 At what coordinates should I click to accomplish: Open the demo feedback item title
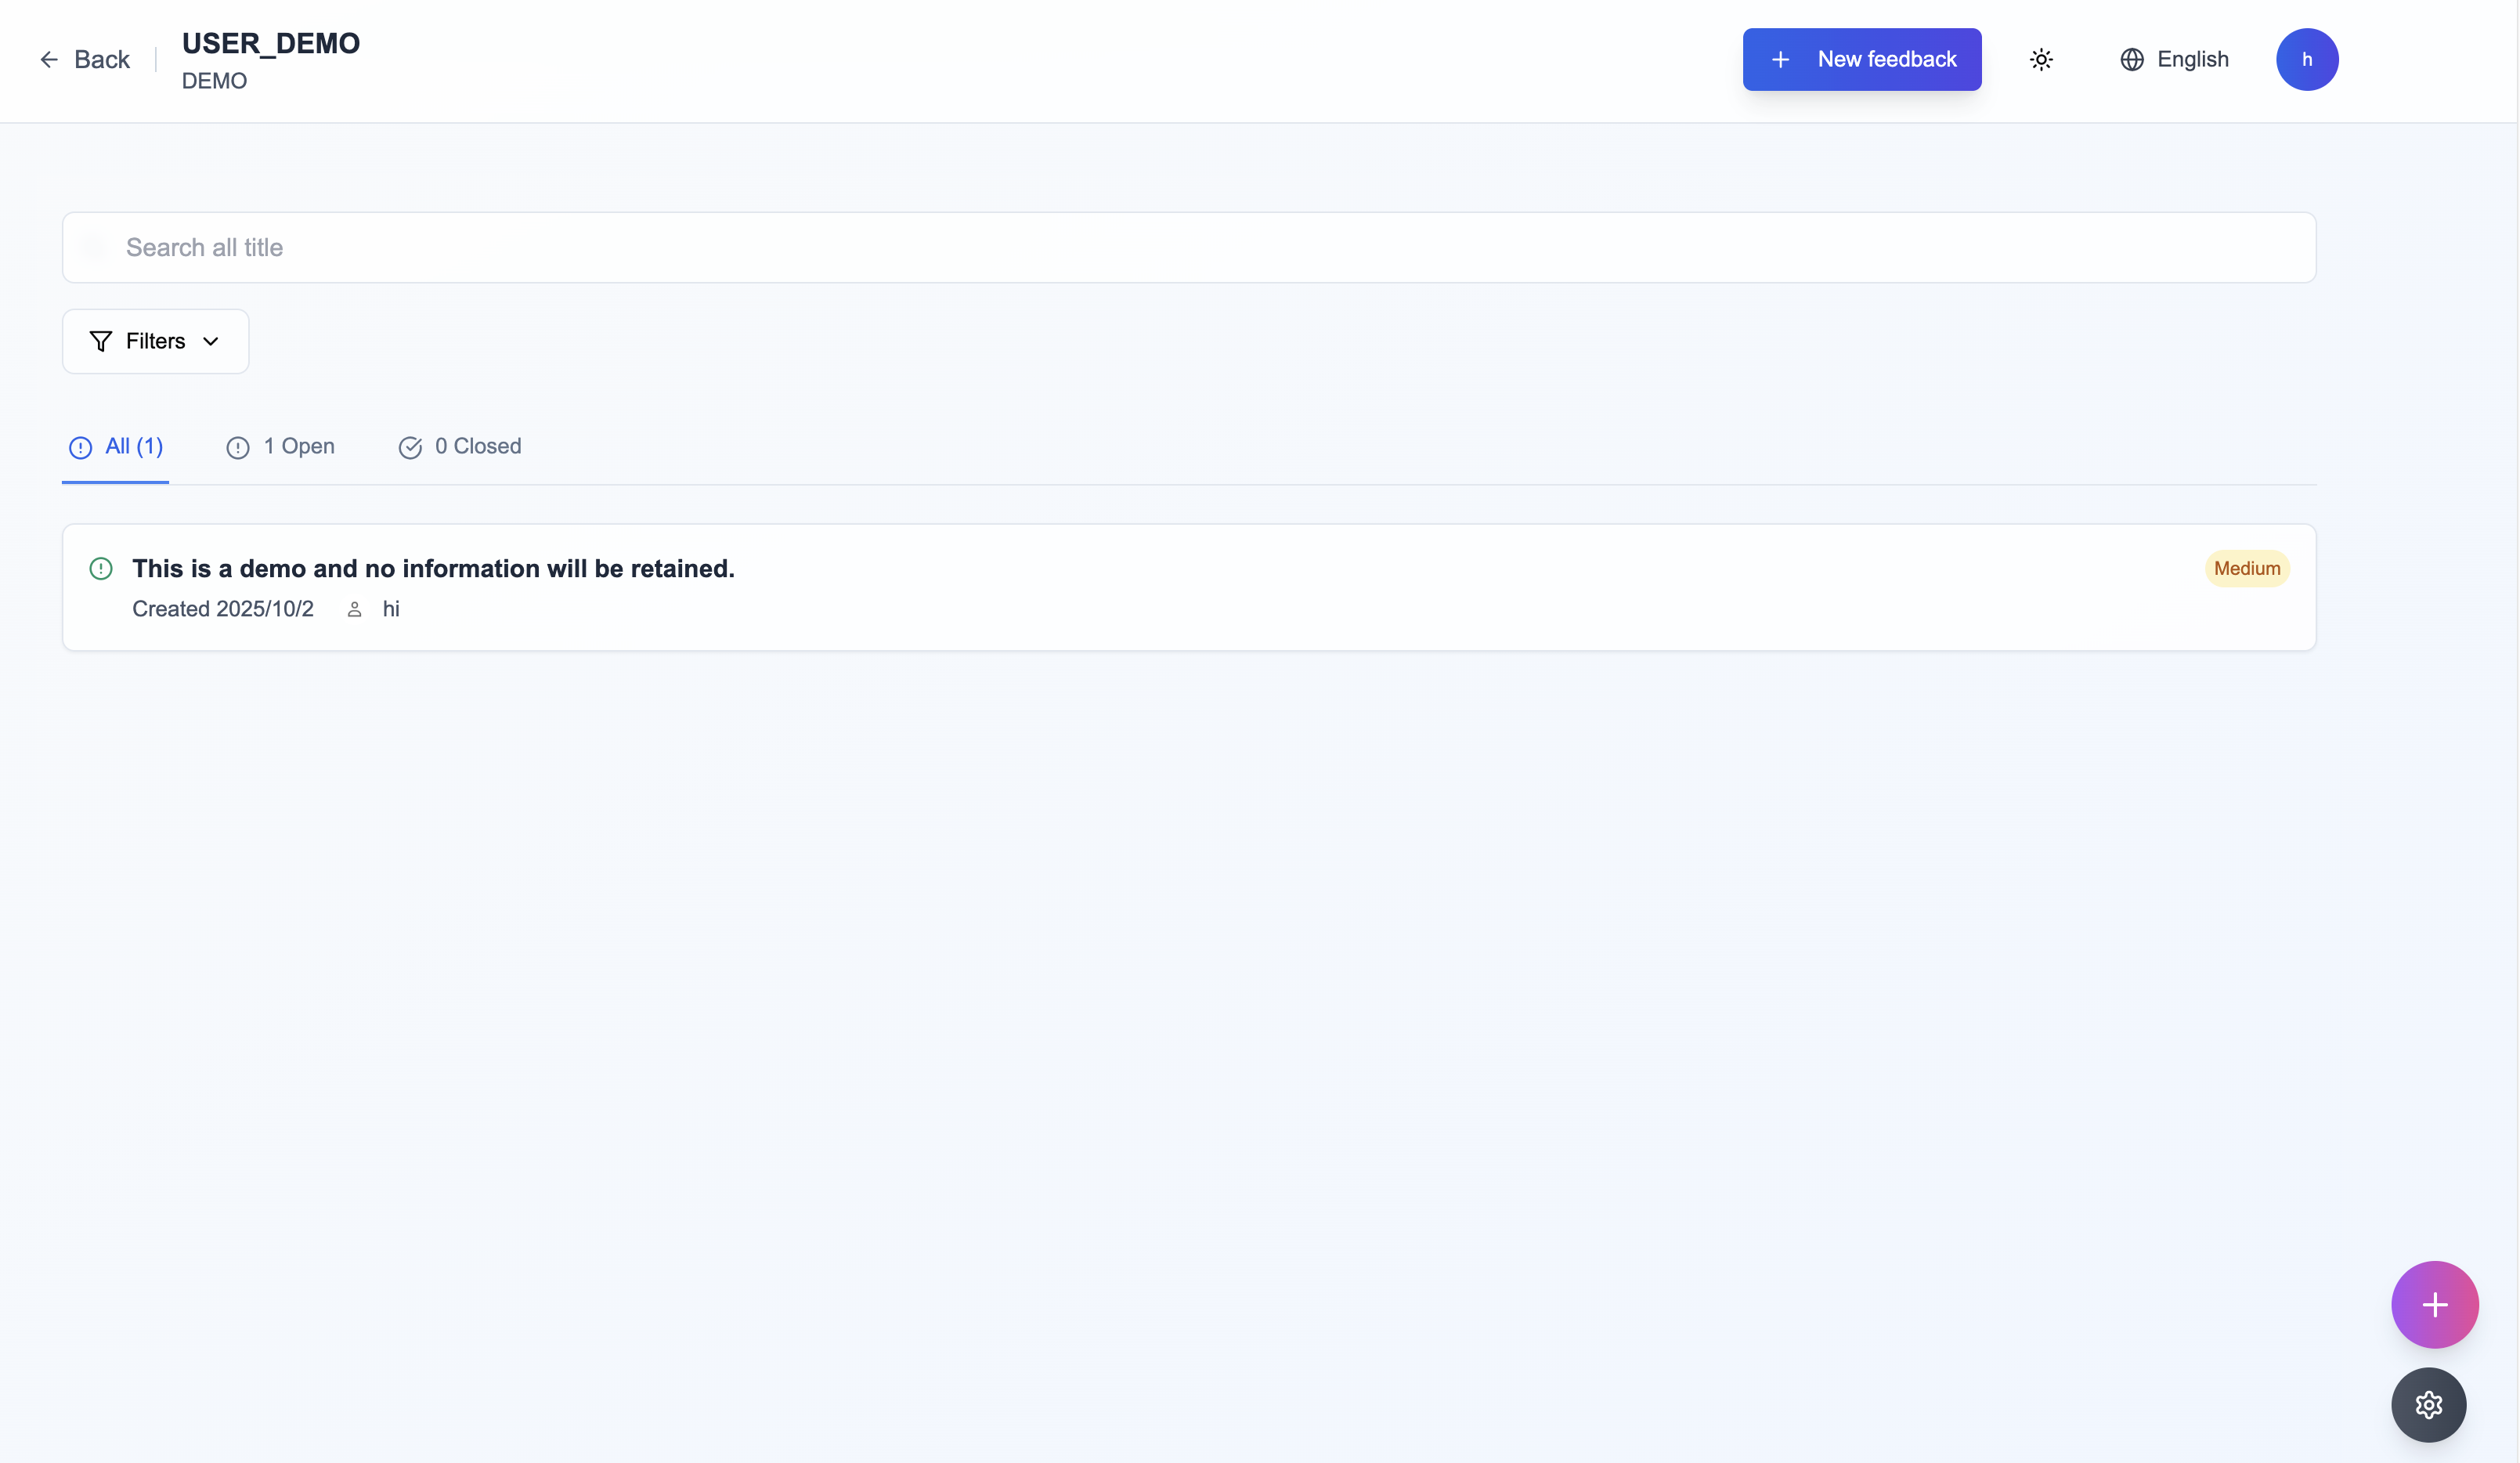pos(433,569)
